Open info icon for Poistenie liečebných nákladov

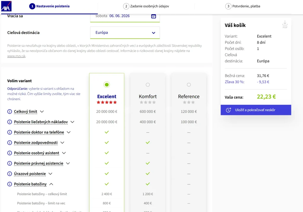(9, 122)
